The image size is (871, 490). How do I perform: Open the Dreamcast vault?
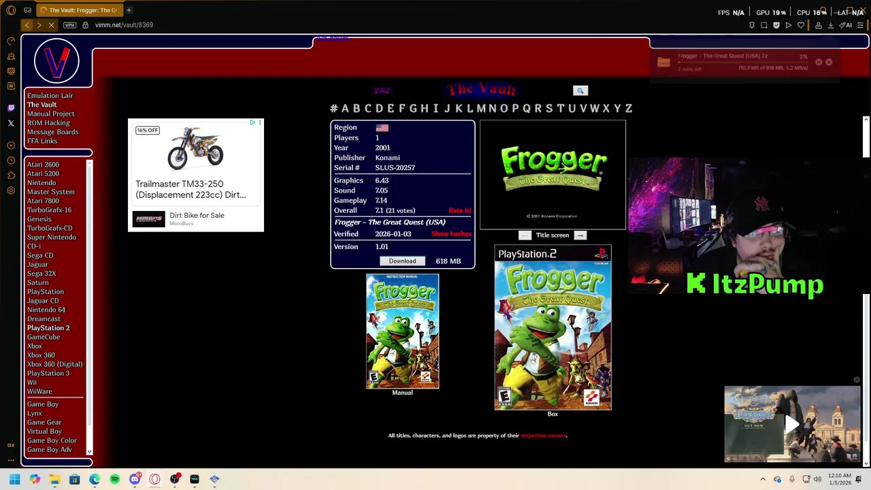coord(44,318)
